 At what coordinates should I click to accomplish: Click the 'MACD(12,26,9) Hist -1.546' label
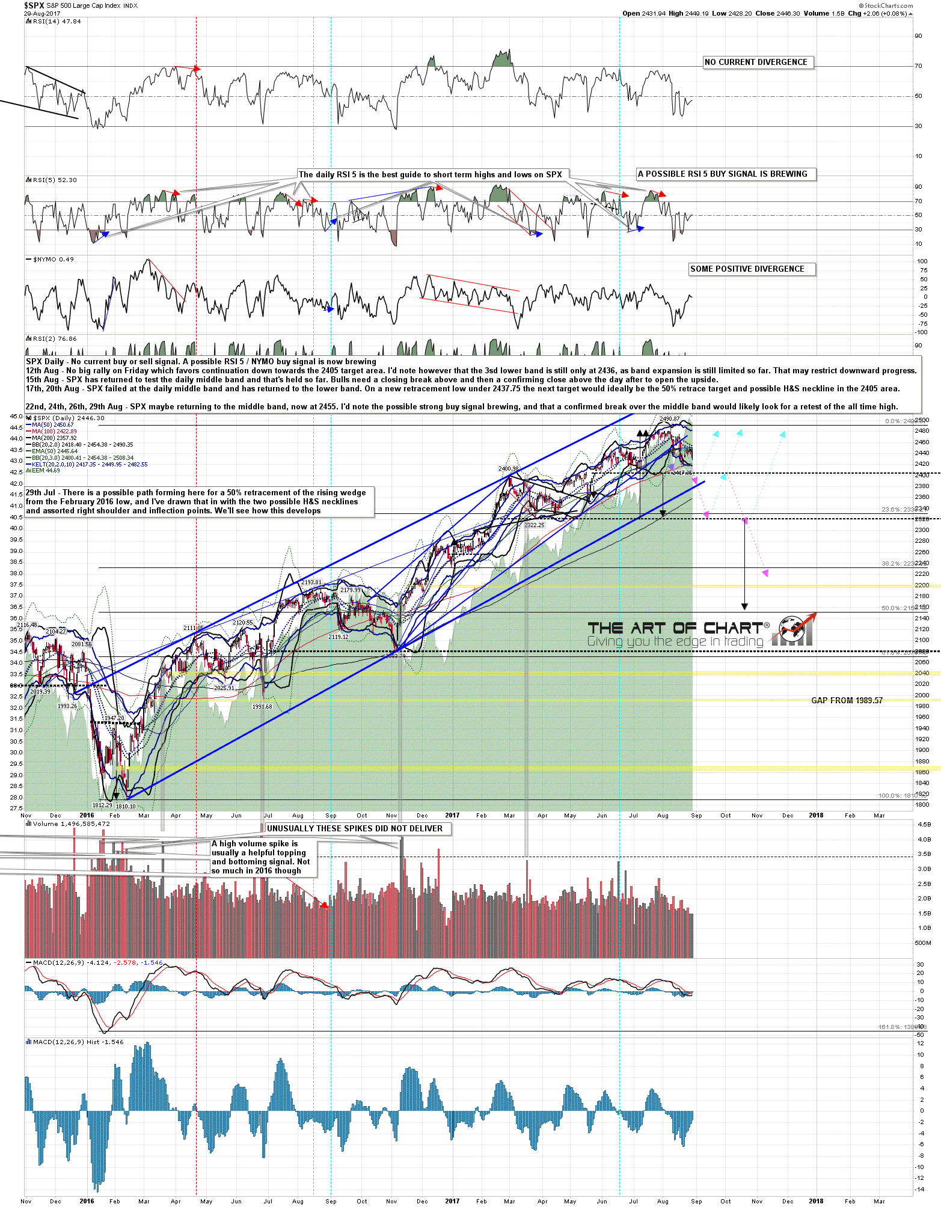[75, 1042]
